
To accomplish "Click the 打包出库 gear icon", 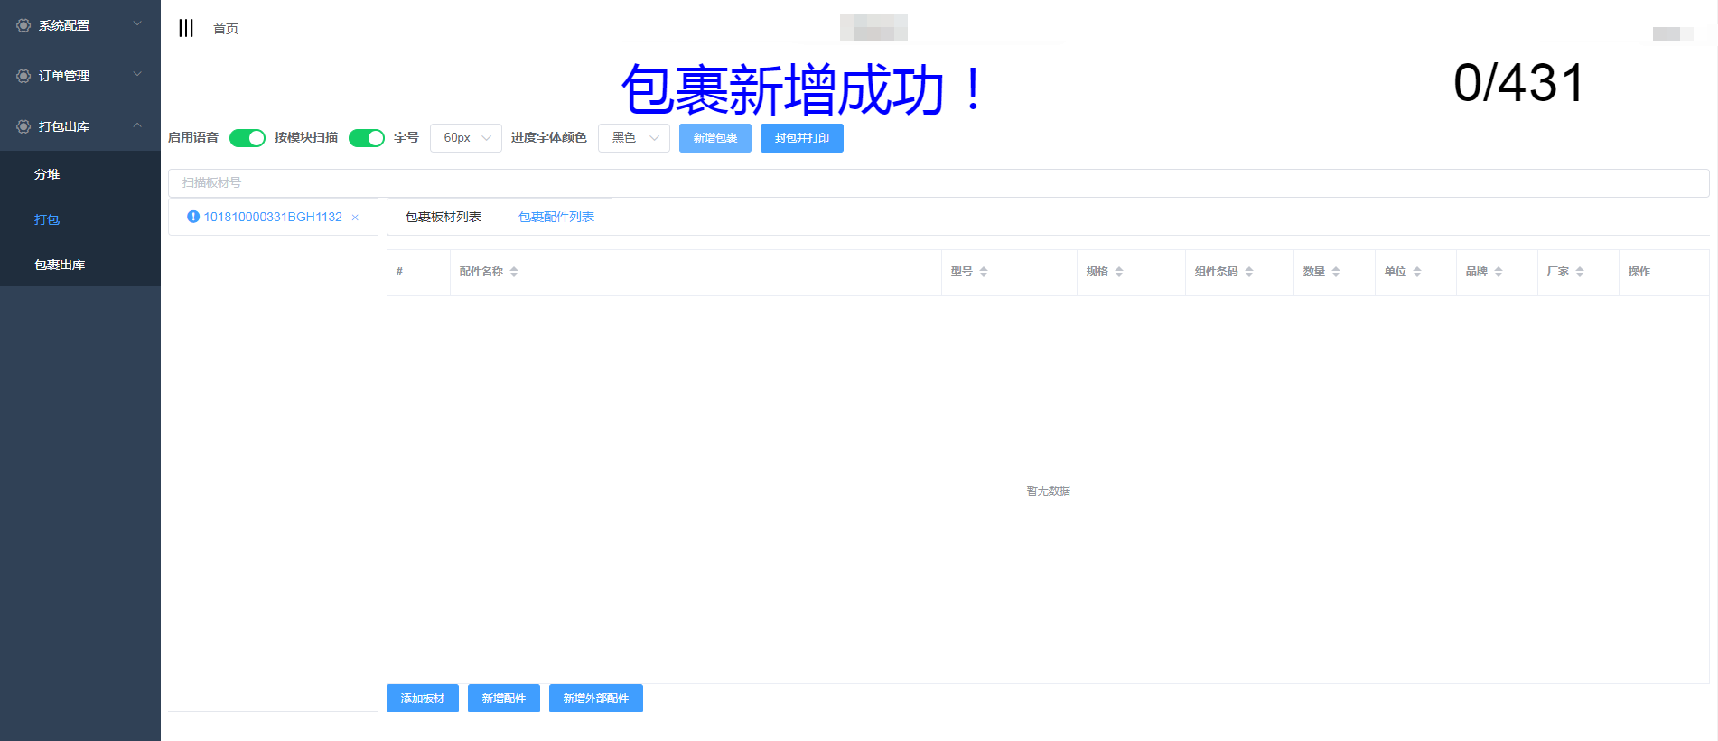I will (x=23, y=126).
